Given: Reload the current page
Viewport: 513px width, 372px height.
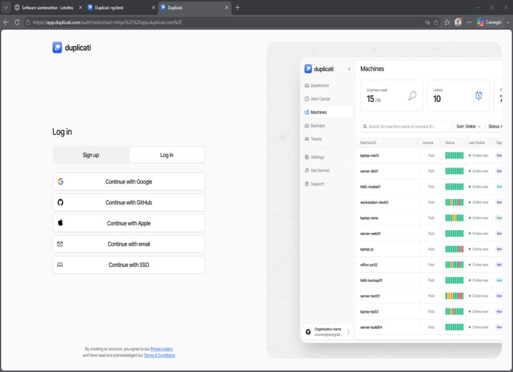Looking at the screenshot, I should pos(17,22).
